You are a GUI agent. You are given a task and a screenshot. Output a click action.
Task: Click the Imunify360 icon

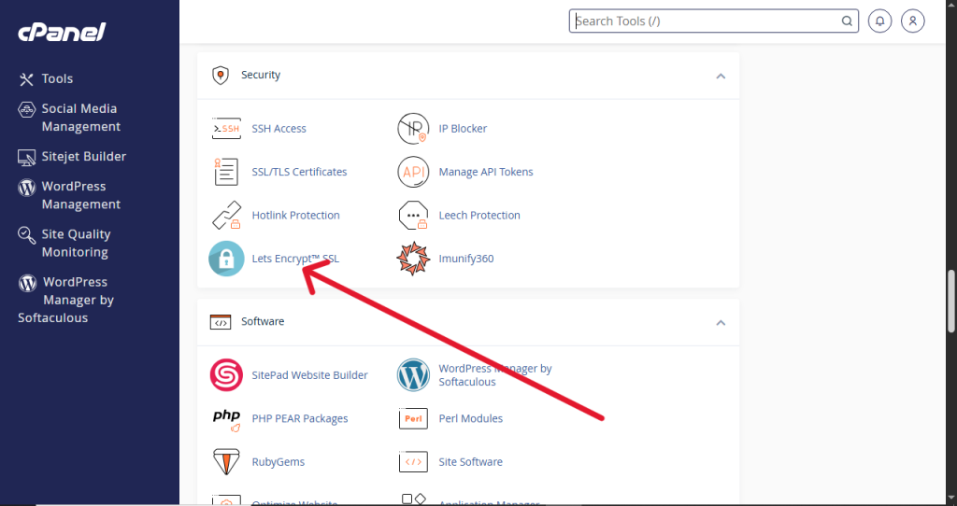(413, 259)
